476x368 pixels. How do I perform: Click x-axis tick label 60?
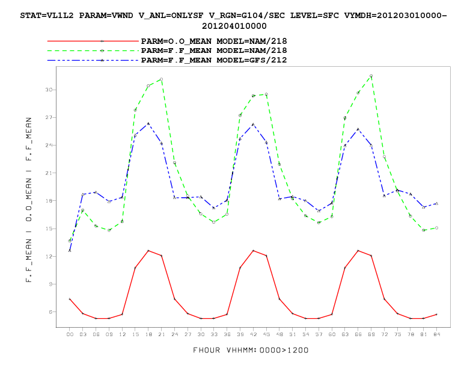click(332, 334)
